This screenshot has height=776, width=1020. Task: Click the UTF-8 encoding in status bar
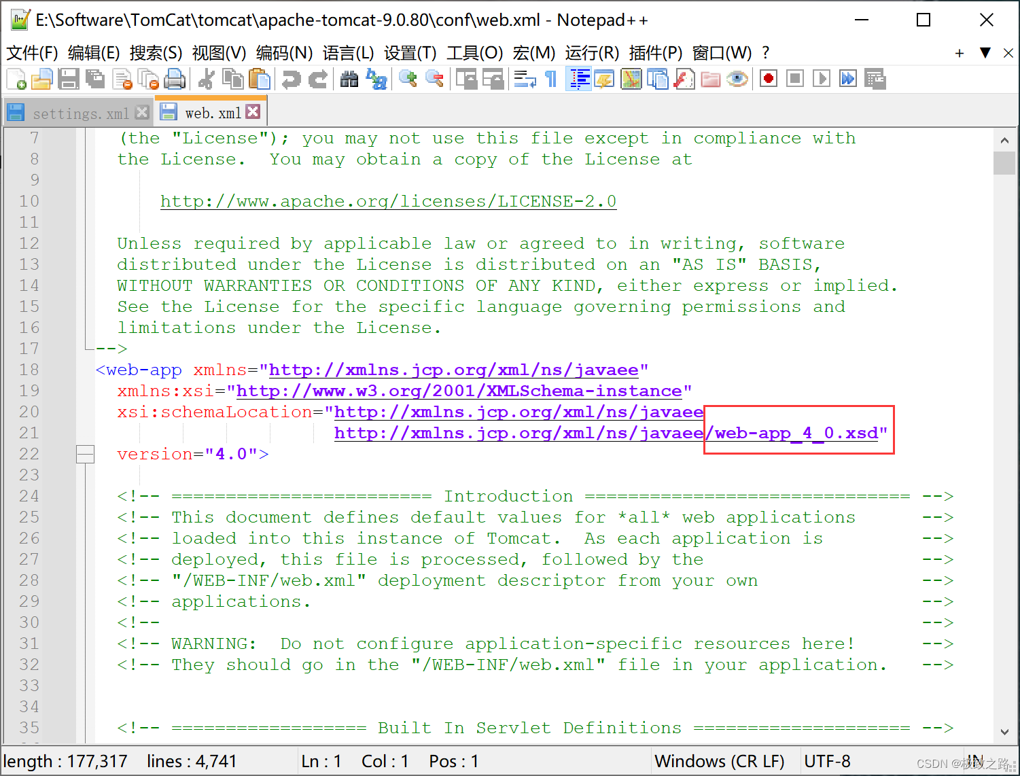click(x=827, y=761)
